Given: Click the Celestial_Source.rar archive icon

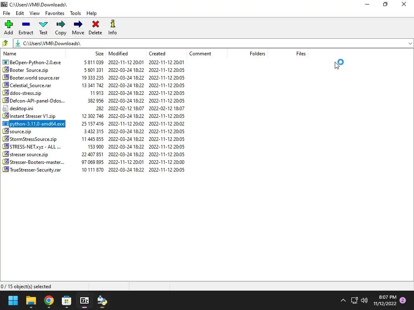Looking at the screenshot, I should coord(5,86).
